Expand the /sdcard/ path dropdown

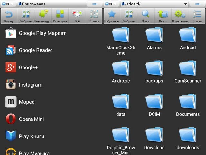pos(185,4)
